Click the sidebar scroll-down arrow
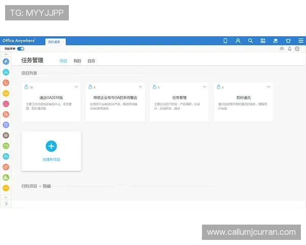 point(6,198)
